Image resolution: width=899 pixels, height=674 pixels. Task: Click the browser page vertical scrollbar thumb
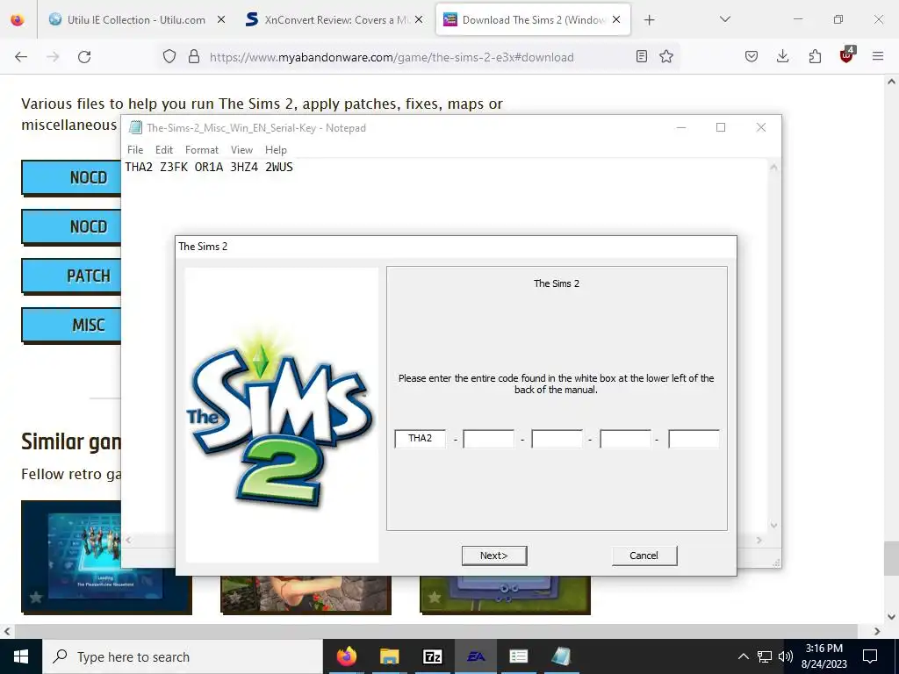pyautogui.click(x=891, y=557)
